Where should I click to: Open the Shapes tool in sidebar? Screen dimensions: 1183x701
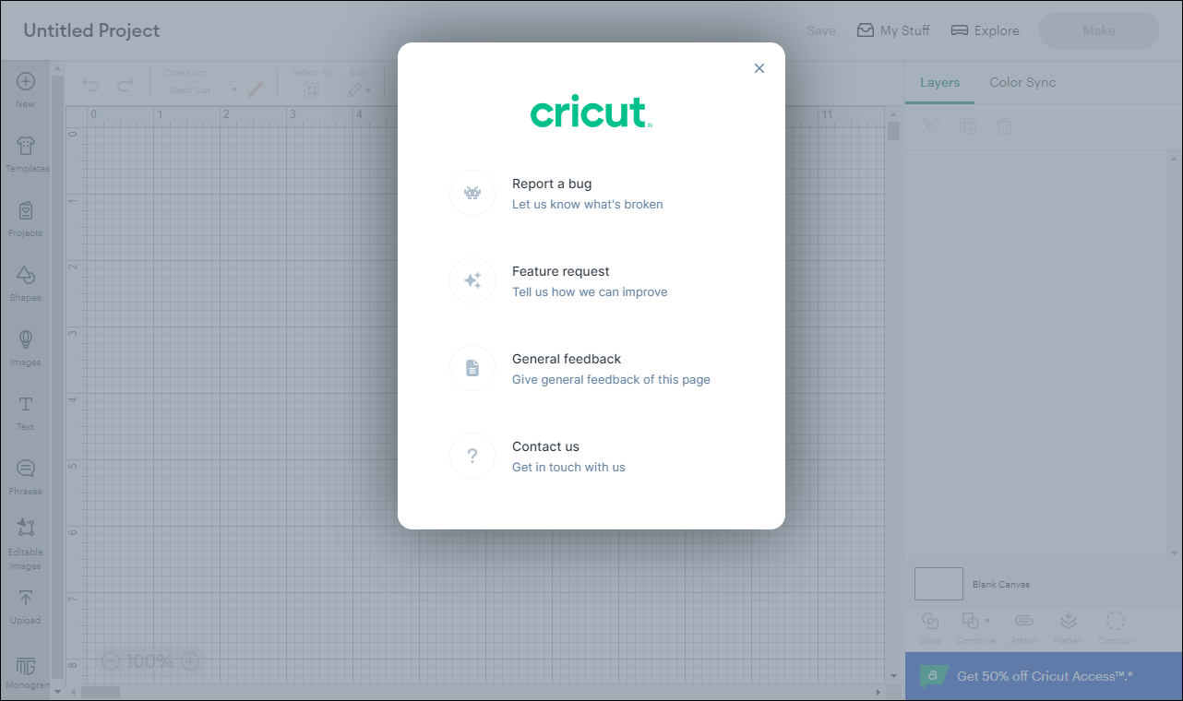pos(26,283)
